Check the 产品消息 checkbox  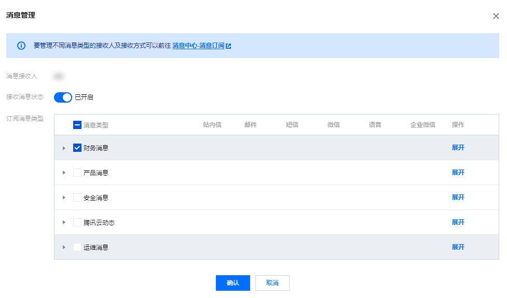(x=77, y=173)
